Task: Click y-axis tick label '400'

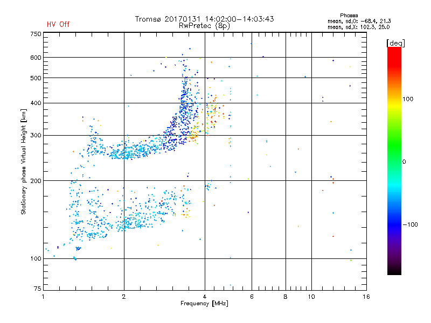Action: tap(36, 103)
